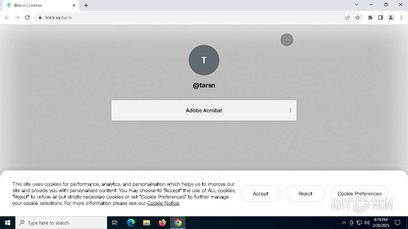Minimize the Chrome window

371,4
